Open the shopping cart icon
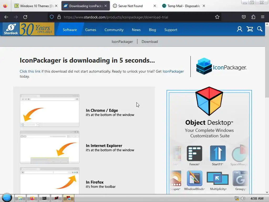The width and height of the screenshot is (269, 202). pos(250,29)
